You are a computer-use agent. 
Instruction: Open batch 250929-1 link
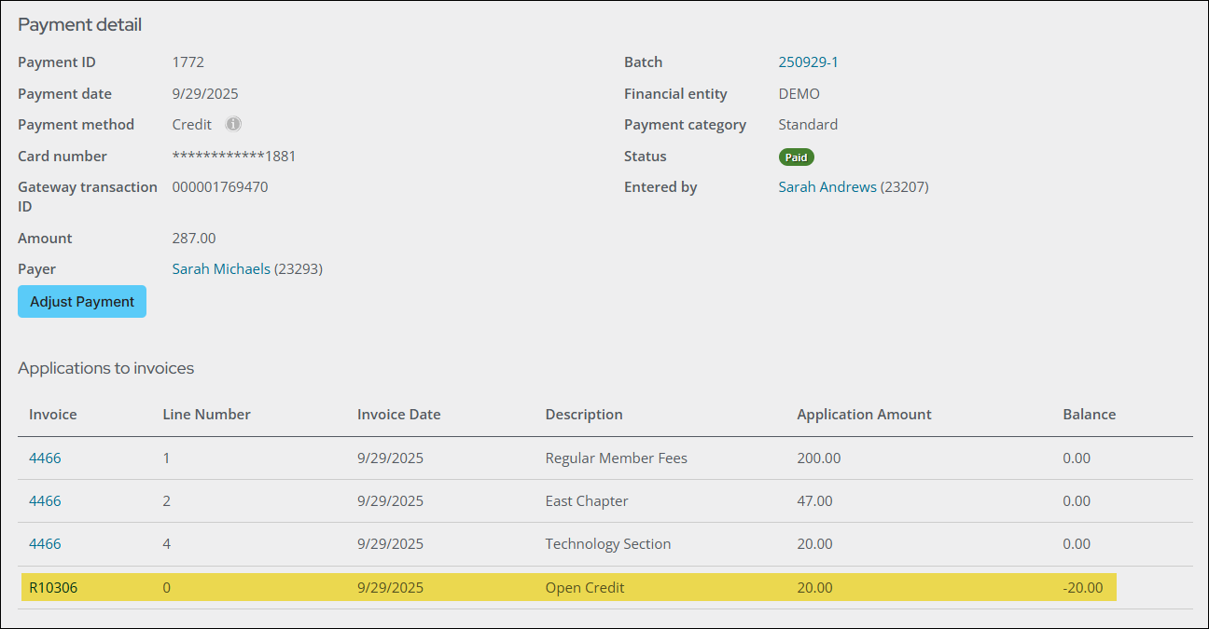tap(808, 62)
